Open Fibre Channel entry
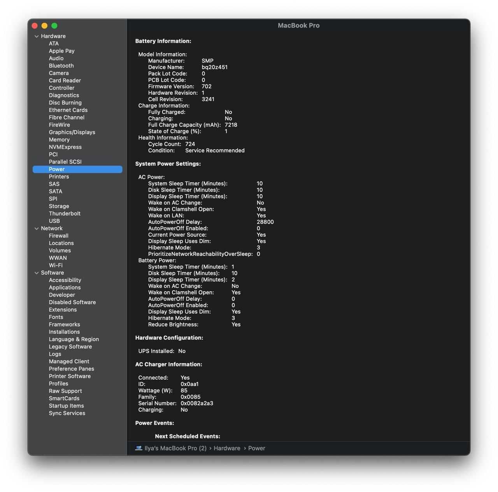Screen dimensions: 498x492 point(67,117)
